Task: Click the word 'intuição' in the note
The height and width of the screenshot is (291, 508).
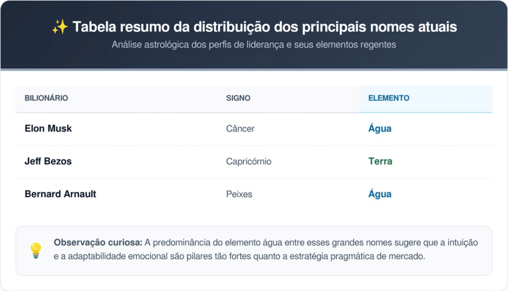Action: (462, 243)
